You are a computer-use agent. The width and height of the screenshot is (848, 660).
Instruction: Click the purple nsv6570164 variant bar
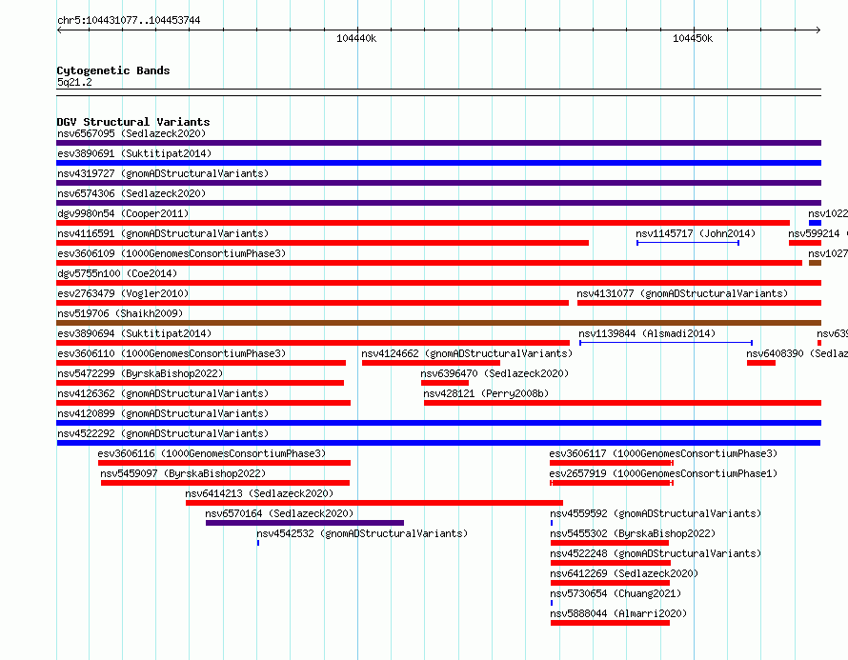point(305,523)
